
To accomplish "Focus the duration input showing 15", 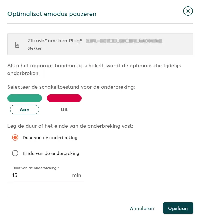I will tap(40, 175).
